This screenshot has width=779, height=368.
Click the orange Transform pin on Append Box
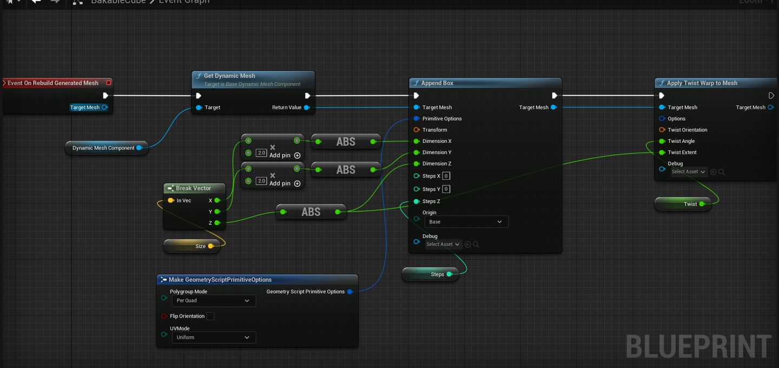pyautogui.click(x=417, y=130)
